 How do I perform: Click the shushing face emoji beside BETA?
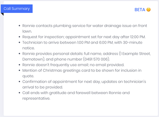tap(149, 10)
